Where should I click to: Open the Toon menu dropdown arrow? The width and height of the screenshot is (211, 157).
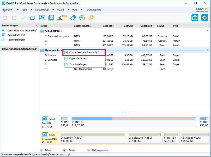click(x=31, y=10)
